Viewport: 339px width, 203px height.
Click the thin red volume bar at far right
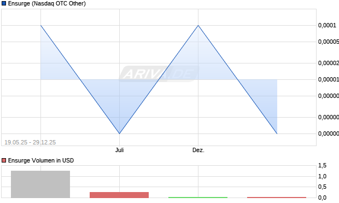pyautogui.click(x=277, y=198)
